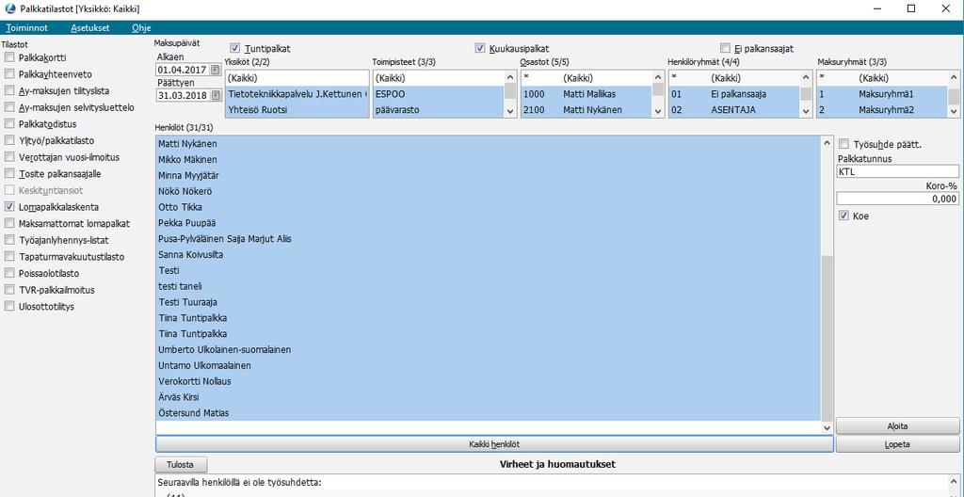Click scroll-up arrow in Toimipisteet list

click(510, 77)
